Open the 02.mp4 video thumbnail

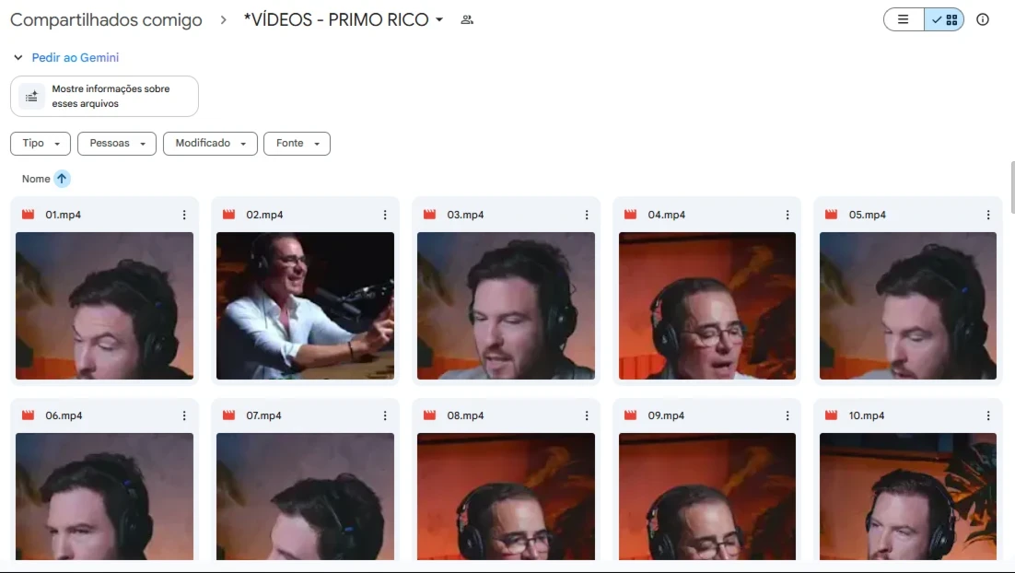305,306
